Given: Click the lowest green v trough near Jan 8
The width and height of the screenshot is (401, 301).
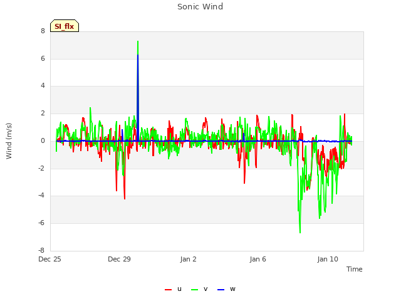Looking at the screenshot, I should (x=300, y=232).
